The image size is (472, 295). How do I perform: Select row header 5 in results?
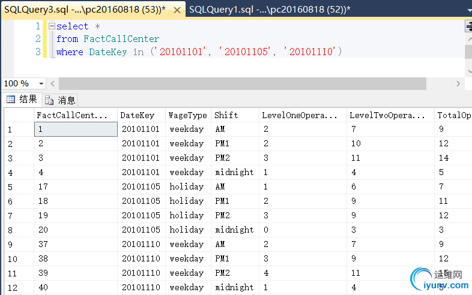pyautogui.click(x=19, y=186)
